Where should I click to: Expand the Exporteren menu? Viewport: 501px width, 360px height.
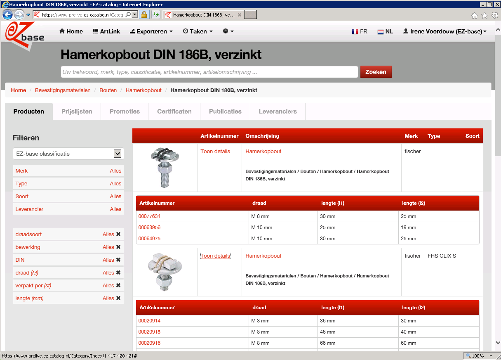tap(151, 31)
